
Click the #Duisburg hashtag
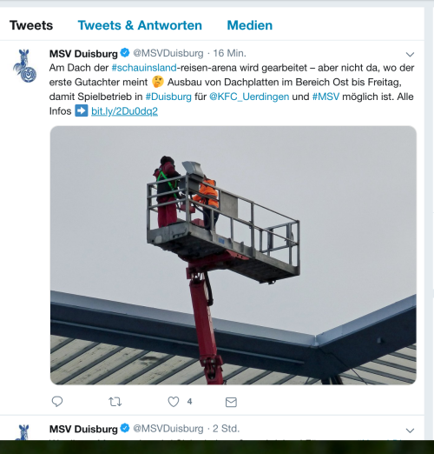168,97
